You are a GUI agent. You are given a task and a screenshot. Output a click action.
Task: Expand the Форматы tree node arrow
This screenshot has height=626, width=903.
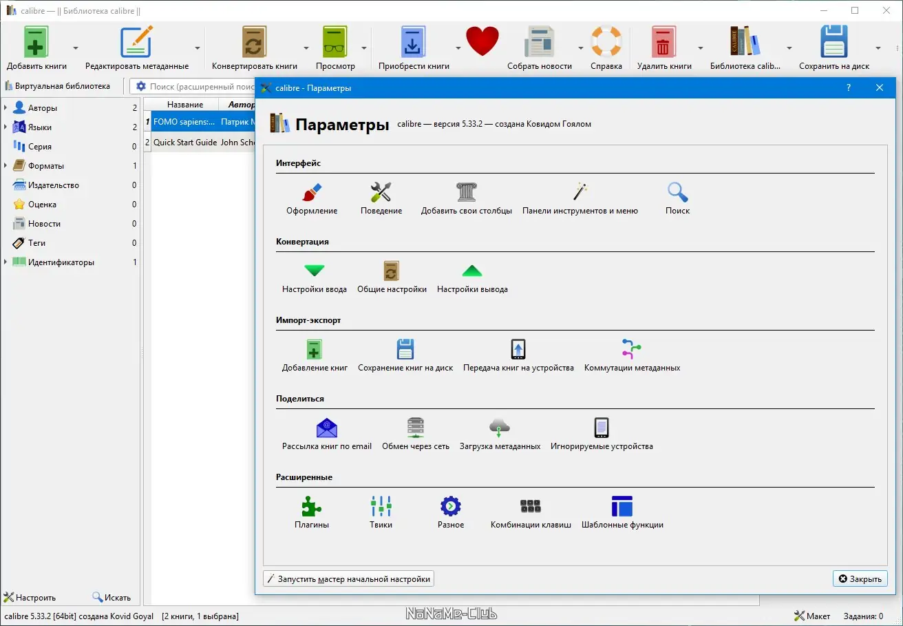coord(6,166)
